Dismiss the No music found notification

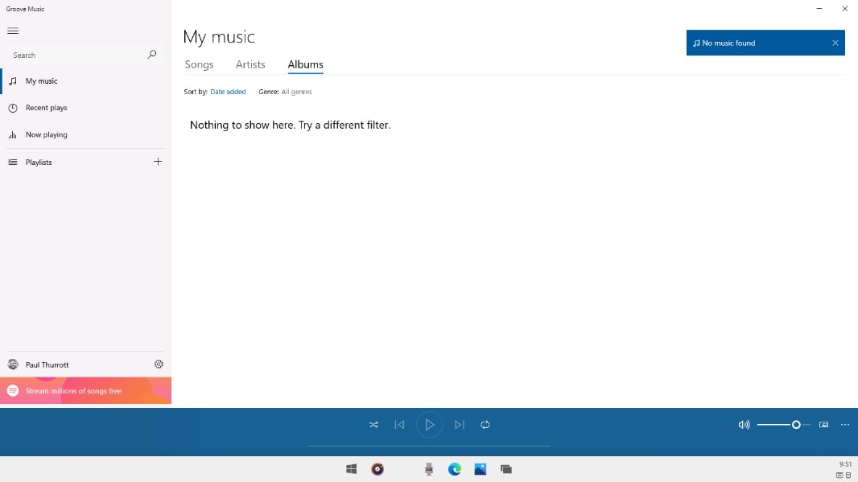(835, 43)
